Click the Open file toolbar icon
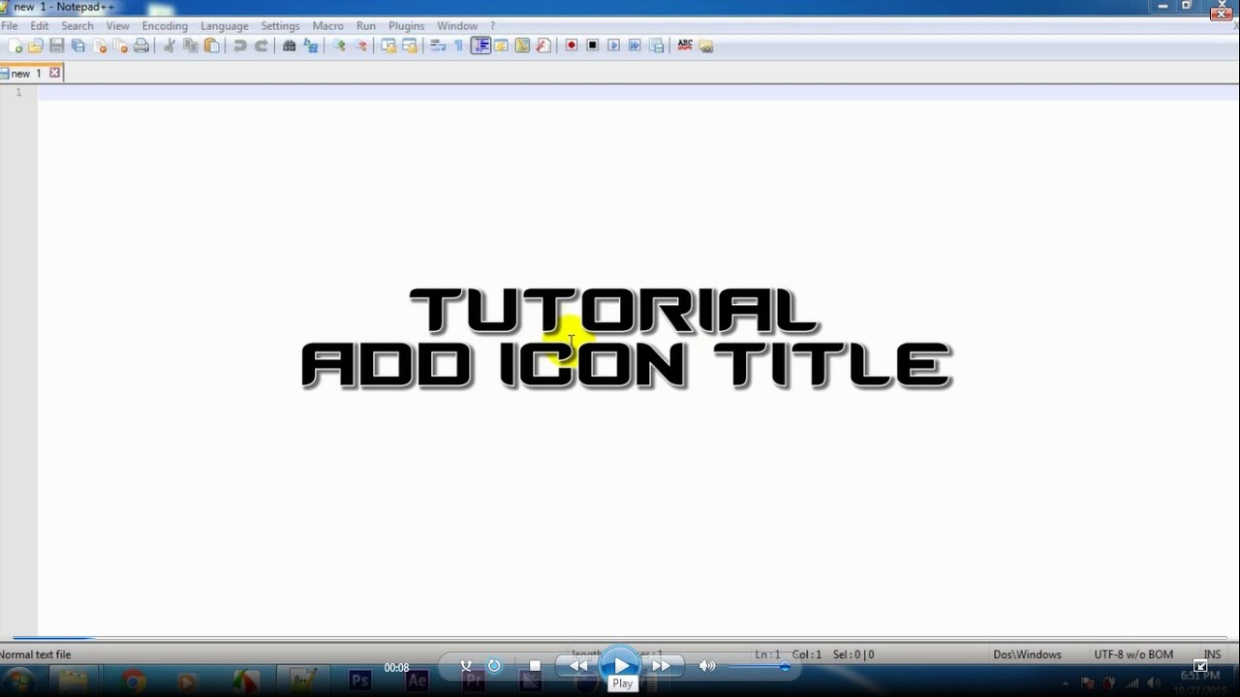This screenshot has width=1240, height=697. [36, 45]
